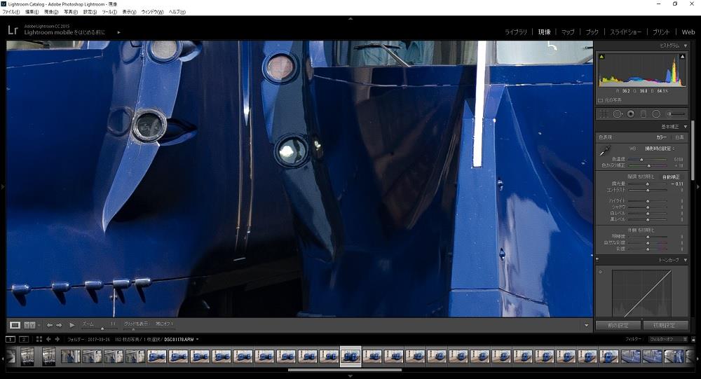701x379 pixels.
Task: Enable the 元の写真 checkbox under histogram
Action: click(601, 100)
